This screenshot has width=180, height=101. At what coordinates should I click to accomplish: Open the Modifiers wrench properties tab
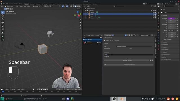[x=158, y=33]
